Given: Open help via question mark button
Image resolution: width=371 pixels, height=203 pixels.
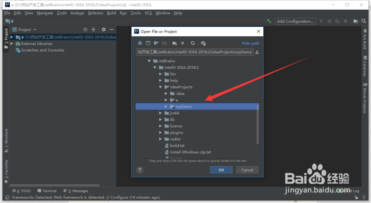Looking at the screenshot, I should point(140,170).
